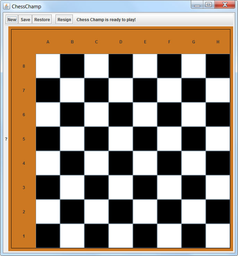The height and width of the screenshot is (256, 238).
Task: Select square C3 on the board
Action: tap(96, 187)
